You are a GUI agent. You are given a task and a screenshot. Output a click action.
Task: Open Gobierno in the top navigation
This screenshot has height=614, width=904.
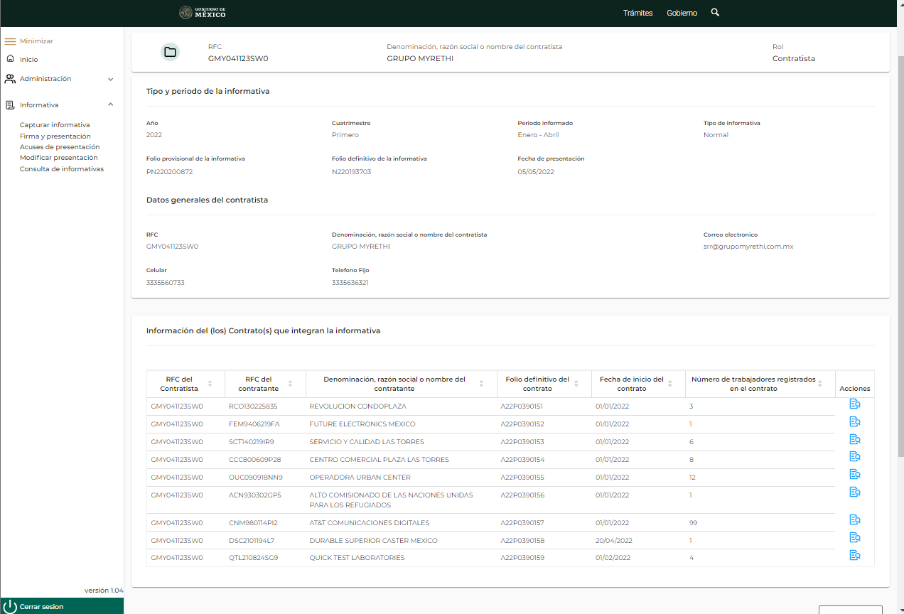682,14
